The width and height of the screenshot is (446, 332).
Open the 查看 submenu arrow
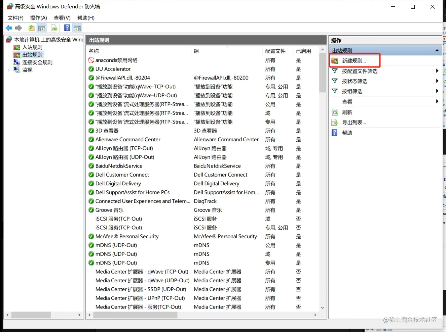(x=437, y=101)
